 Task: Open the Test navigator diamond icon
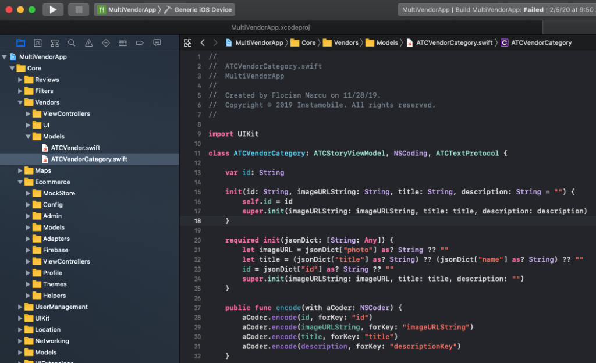click(106, 43)
